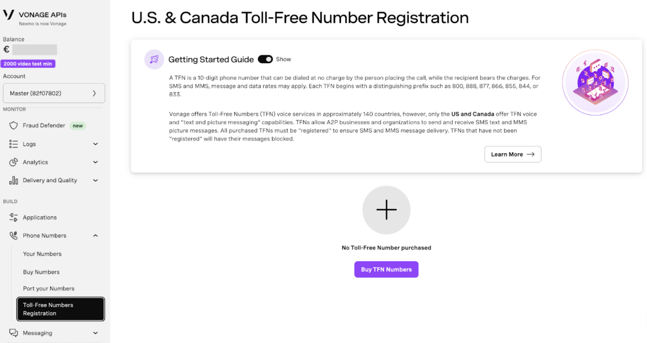Click the Phone Numbers handset icon
Screen dimensions: 647x343
click(x=13, y=236)
